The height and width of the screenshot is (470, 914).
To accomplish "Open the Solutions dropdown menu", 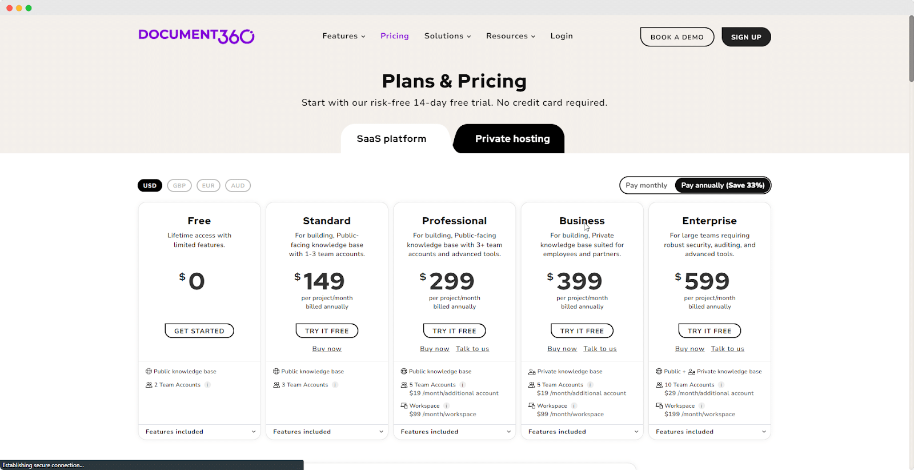I will pos(447,35).
